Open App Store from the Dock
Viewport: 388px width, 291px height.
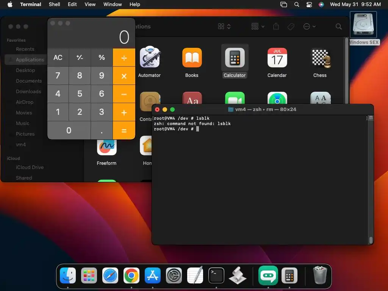coord(153,275)
